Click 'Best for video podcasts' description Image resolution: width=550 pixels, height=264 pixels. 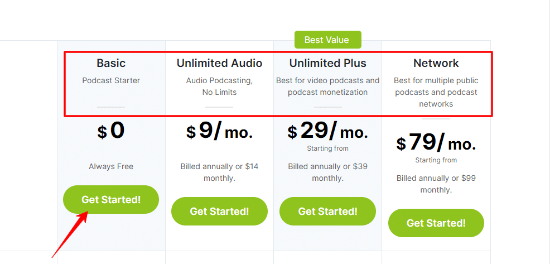tap(327, 87)
